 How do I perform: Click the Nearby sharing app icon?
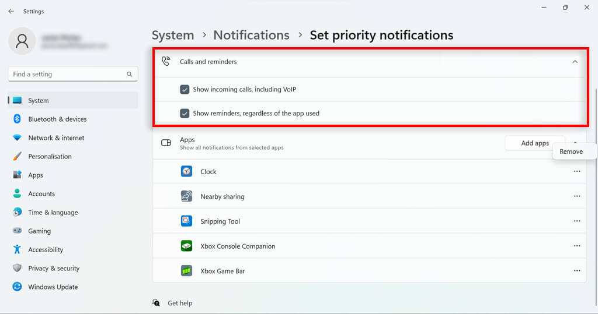pos(186,196)
